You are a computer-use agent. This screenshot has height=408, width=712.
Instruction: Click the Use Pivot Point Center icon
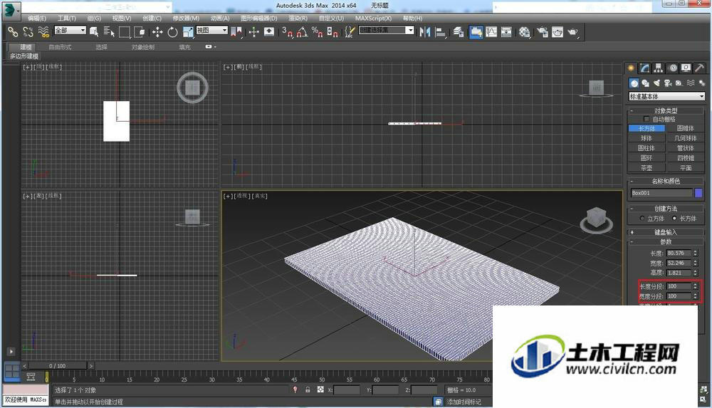[x=236, y=32]
